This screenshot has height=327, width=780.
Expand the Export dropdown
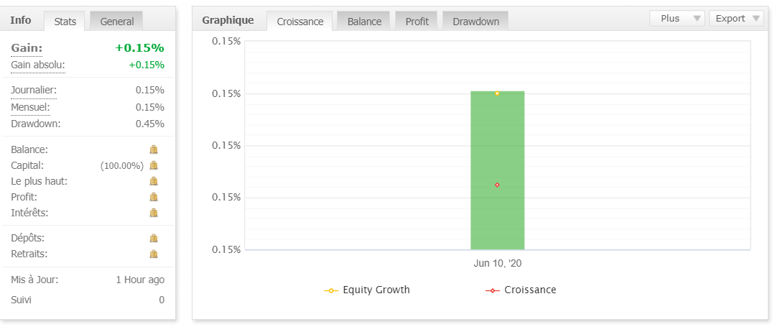(x=736, y=19)
